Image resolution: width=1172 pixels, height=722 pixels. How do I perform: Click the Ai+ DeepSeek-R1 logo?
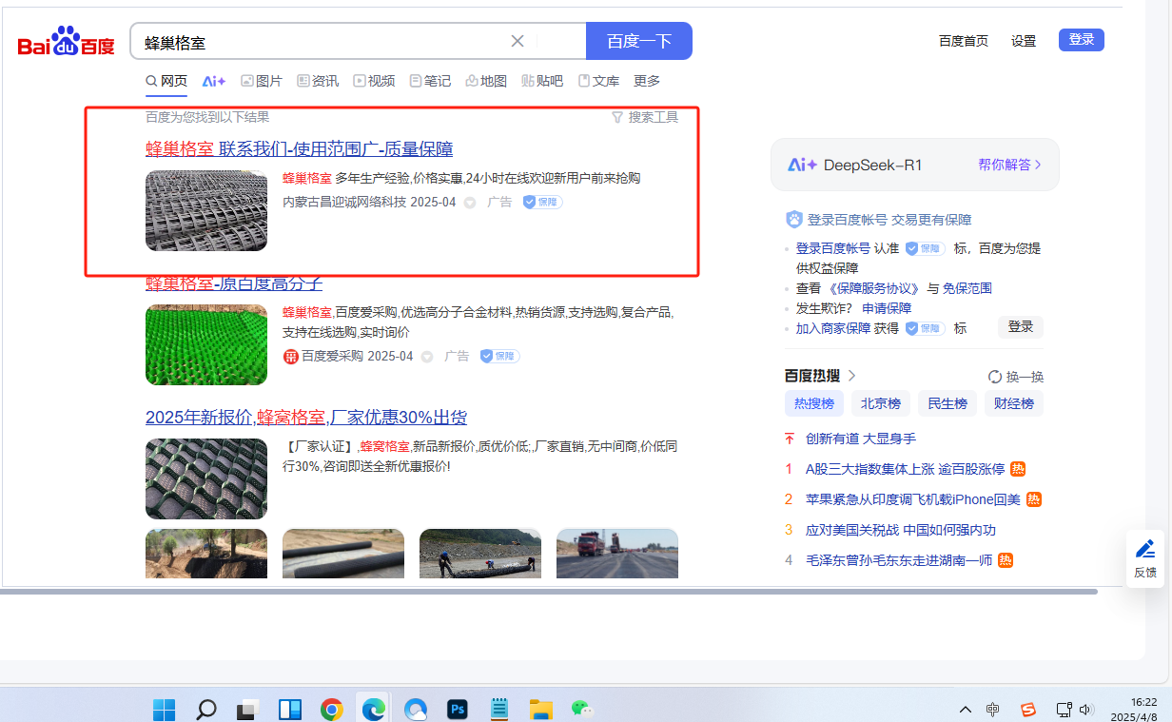click(802, 165)
